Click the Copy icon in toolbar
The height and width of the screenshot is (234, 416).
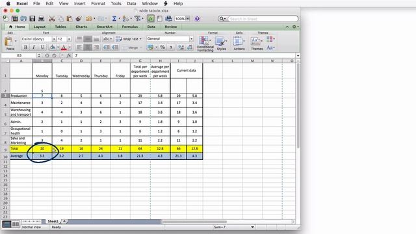[60, 18]
